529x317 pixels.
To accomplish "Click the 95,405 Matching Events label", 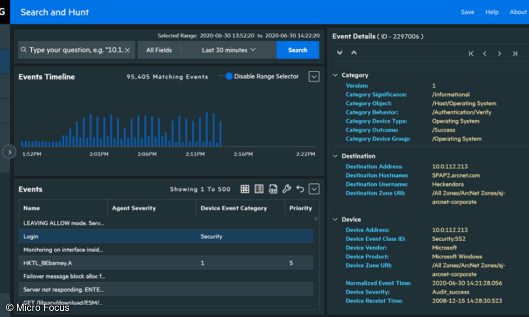I will coord(167,77).
